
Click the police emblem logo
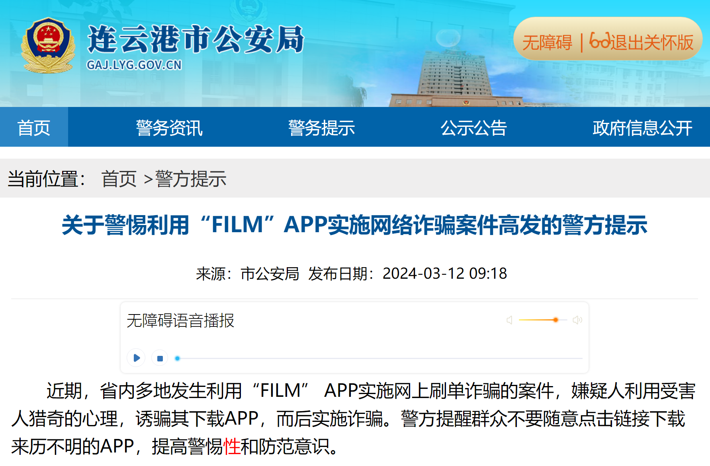(48, 45)
